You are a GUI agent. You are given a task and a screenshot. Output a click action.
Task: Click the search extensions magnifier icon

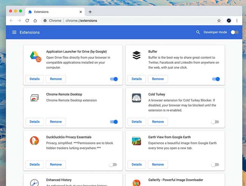pos(198,32)
